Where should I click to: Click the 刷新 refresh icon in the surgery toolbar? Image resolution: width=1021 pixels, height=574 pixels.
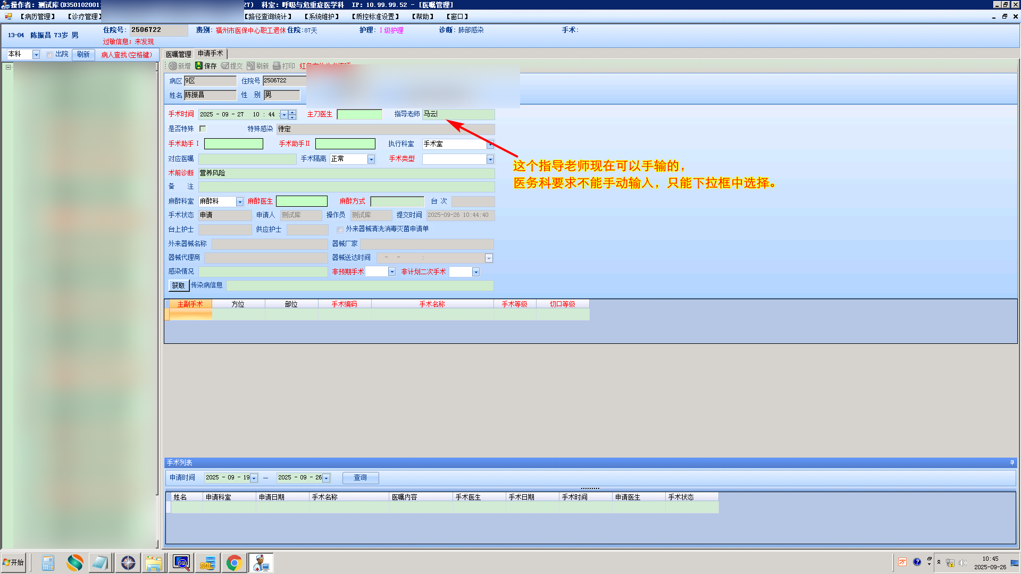pyautogui.click(x=250, y=66)
